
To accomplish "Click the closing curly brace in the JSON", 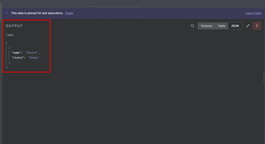I will (x=10, y=62).
